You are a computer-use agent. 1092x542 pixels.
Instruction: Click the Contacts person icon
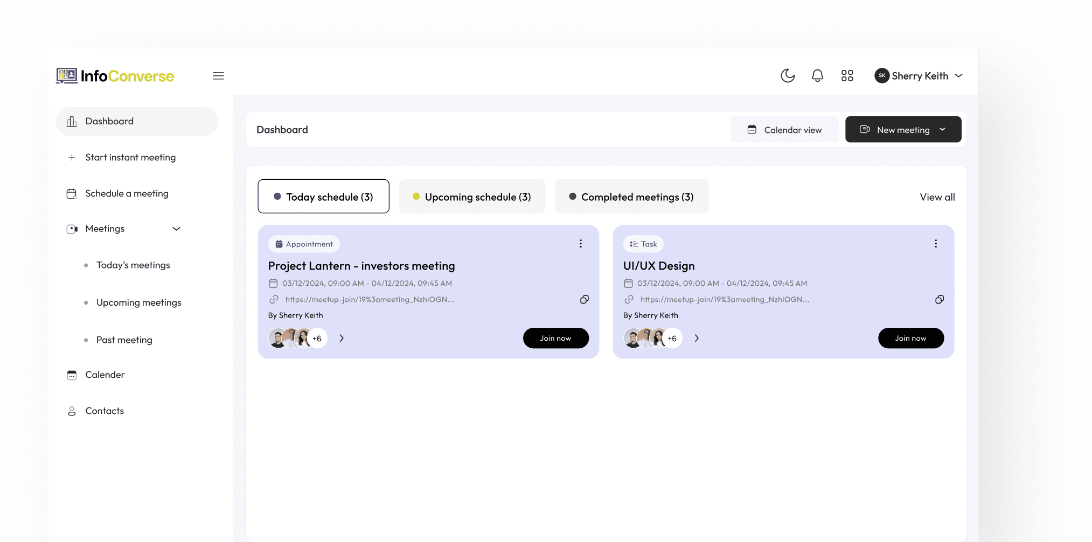point(72,411)
